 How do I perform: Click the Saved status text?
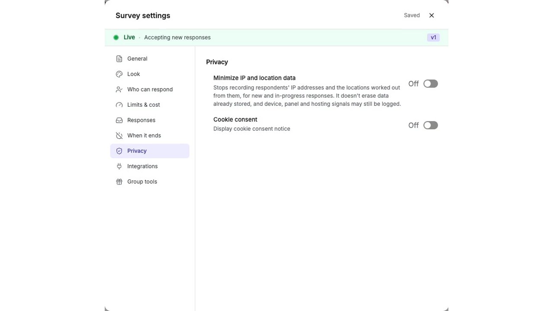click(x=412, y=15)
